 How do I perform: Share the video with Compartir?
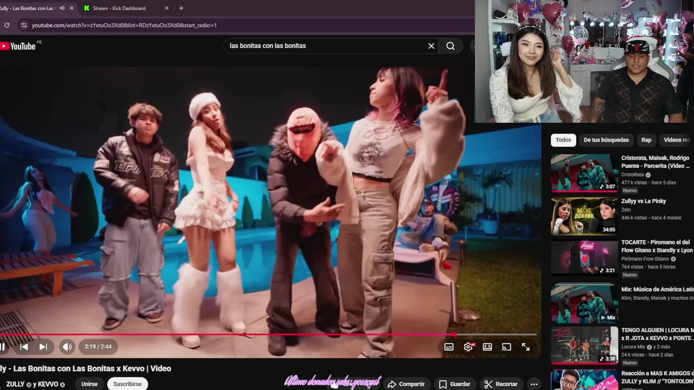pos(406,384)
